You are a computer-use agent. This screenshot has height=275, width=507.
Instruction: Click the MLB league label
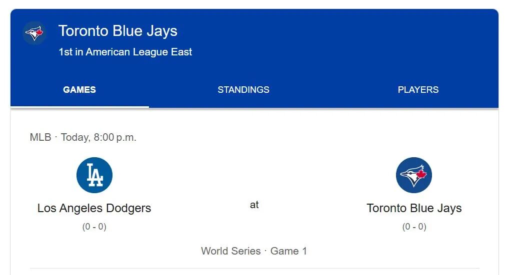coord(40,137)
